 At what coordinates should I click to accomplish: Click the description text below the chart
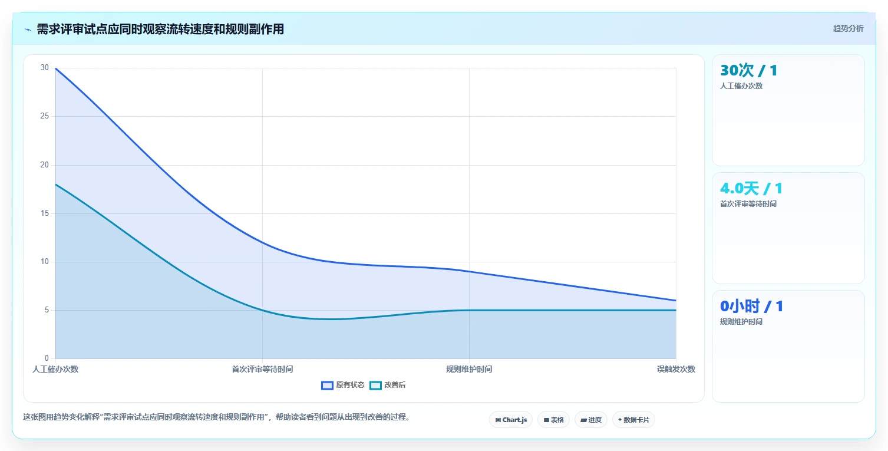(216, 417)
